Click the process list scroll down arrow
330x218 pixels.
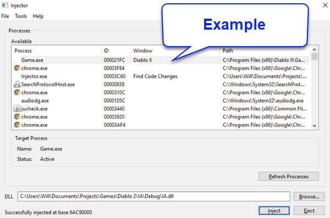(x=314, y=126)
